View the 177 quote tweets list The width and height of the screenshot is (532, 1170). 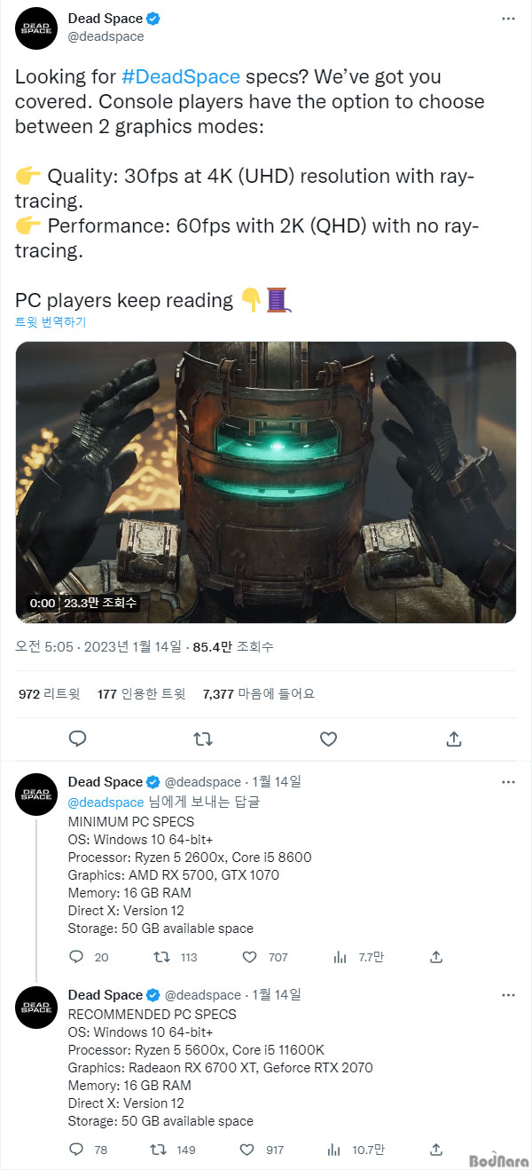[141, 694]
